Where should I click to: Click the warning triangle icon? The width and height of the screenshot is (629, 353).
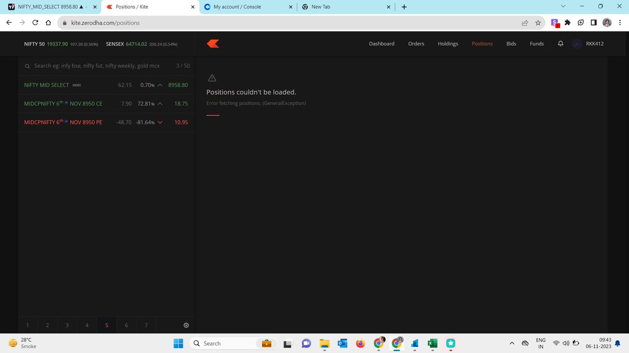click(x=212, y=78)
